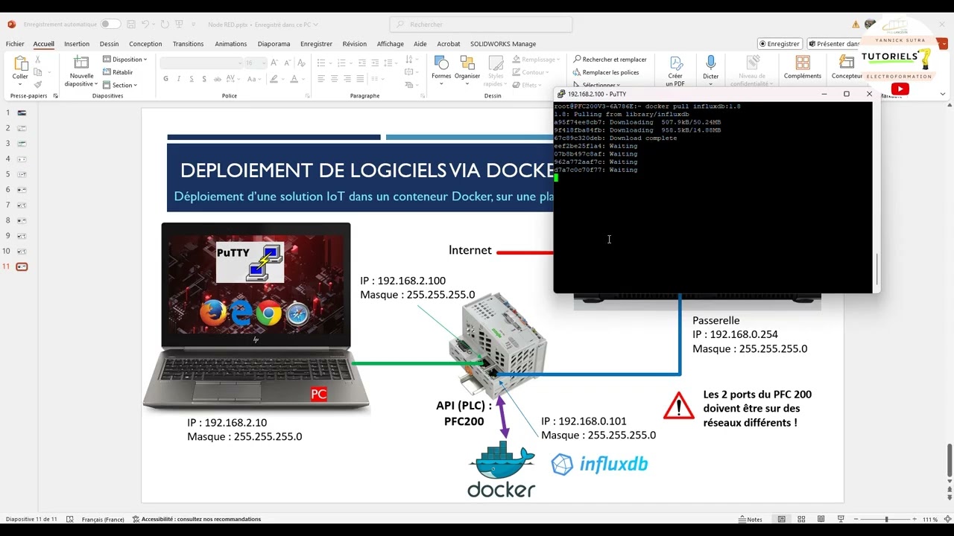Open the font name combo box
This screenshot has height=536, width=954.
[202, 63]
